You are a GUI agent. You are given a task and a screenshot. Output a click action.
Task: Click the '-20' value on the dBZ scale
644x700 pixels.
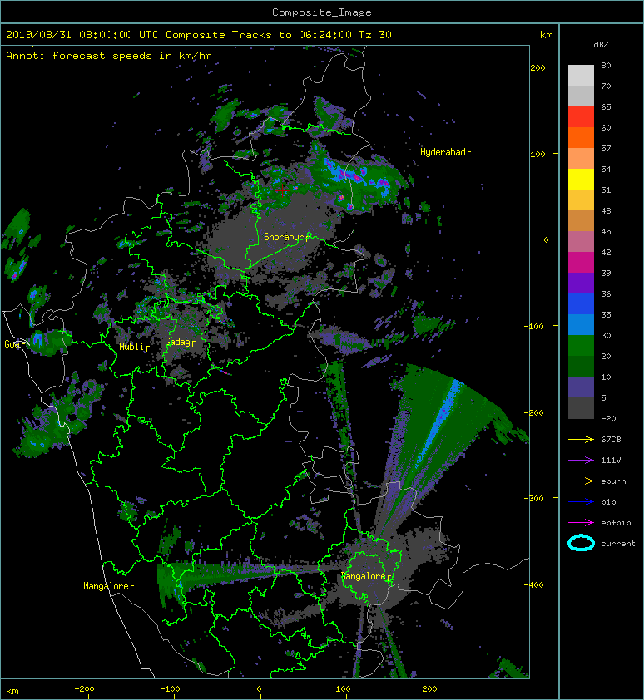tap(608, 419)
